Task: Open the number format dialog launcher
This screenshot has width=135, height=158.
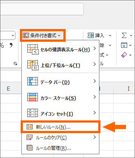Action: click(x=15, y=64)
